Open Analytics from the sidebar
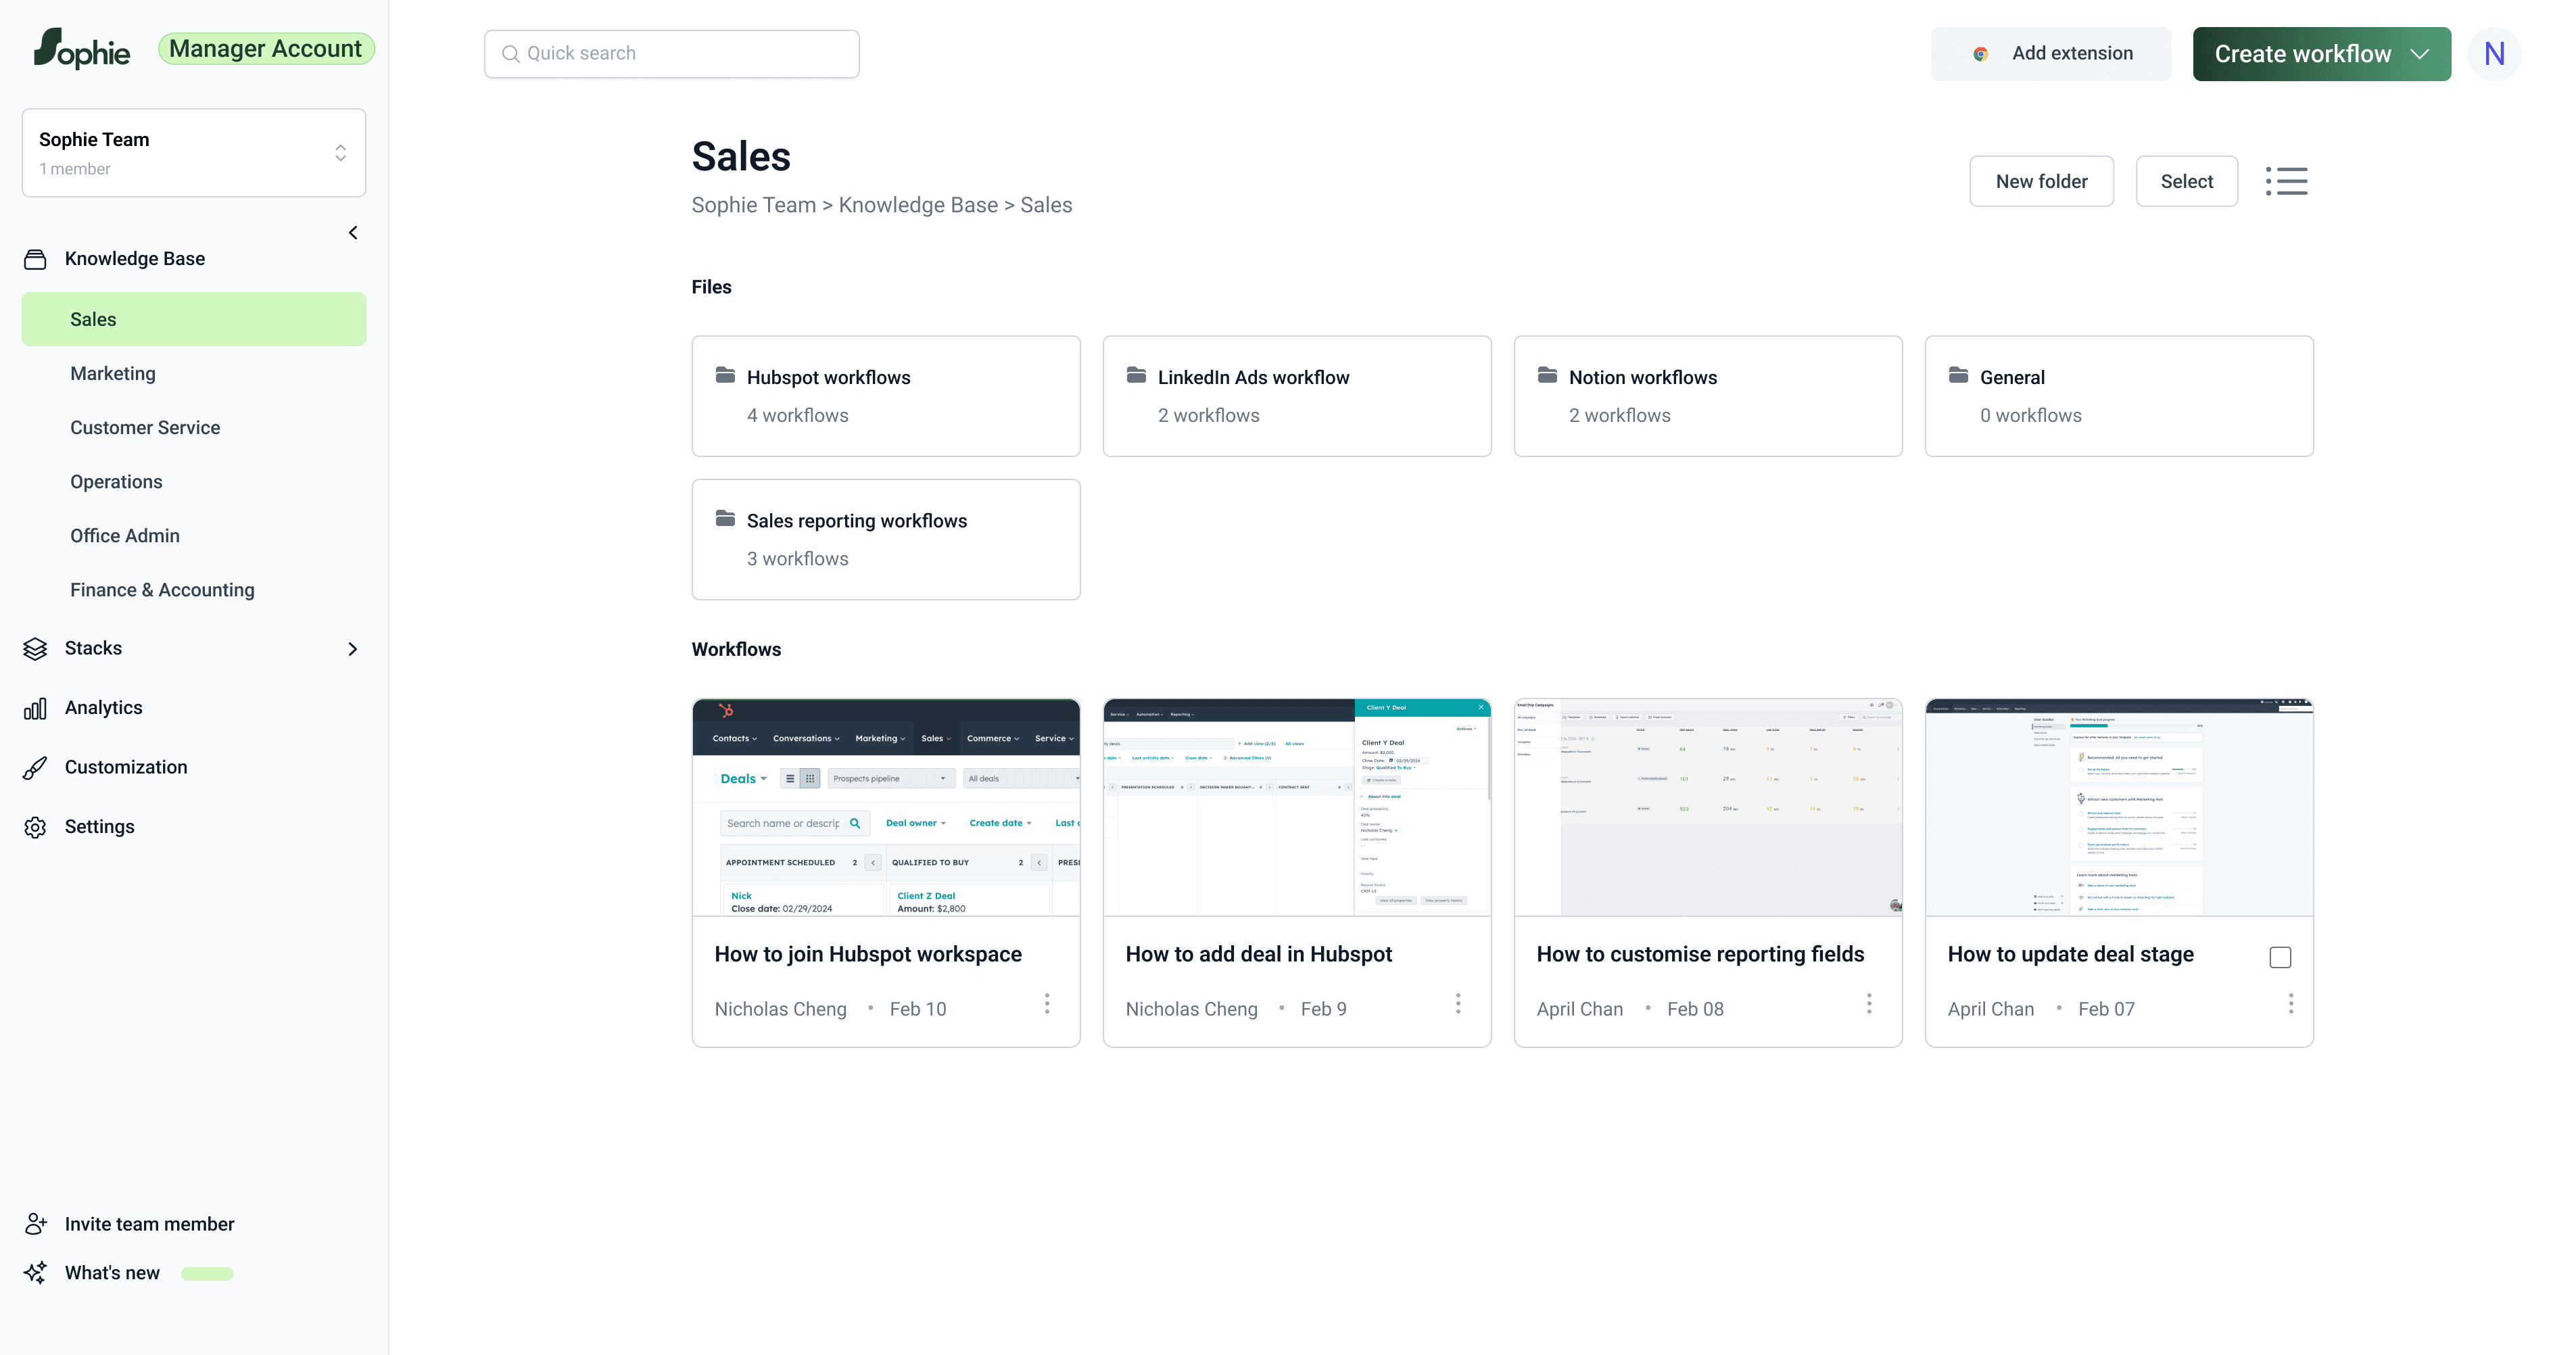2576x1355 pixels. (x=104, y=708)
